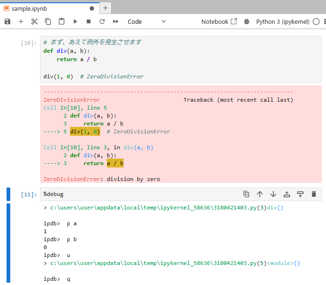Move the %debug cell down
Screen dimensions: 326x285
click(x=273, y=194)
